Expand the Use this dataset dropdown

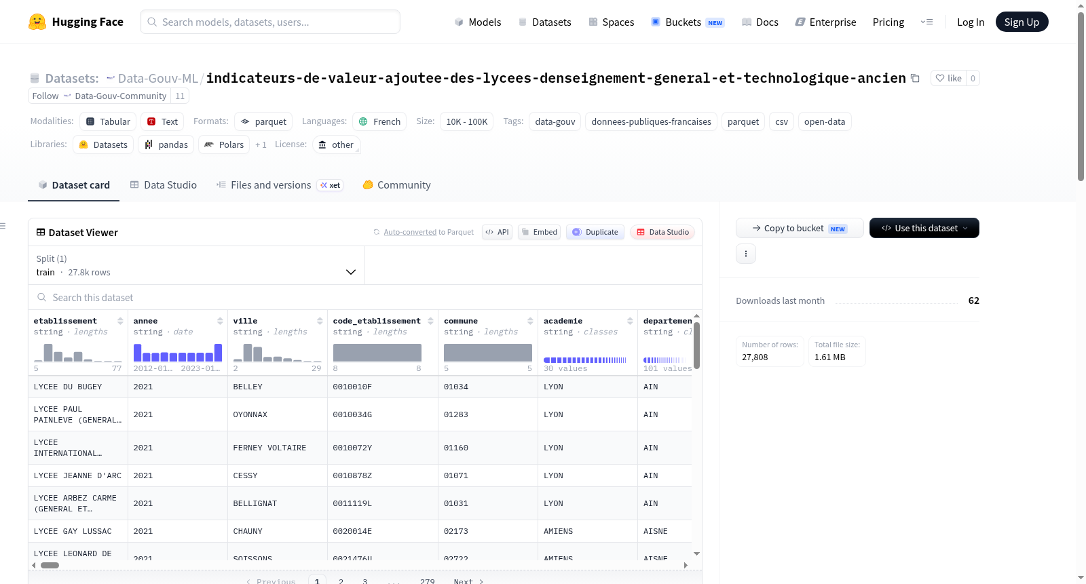[x=924, y=228]
